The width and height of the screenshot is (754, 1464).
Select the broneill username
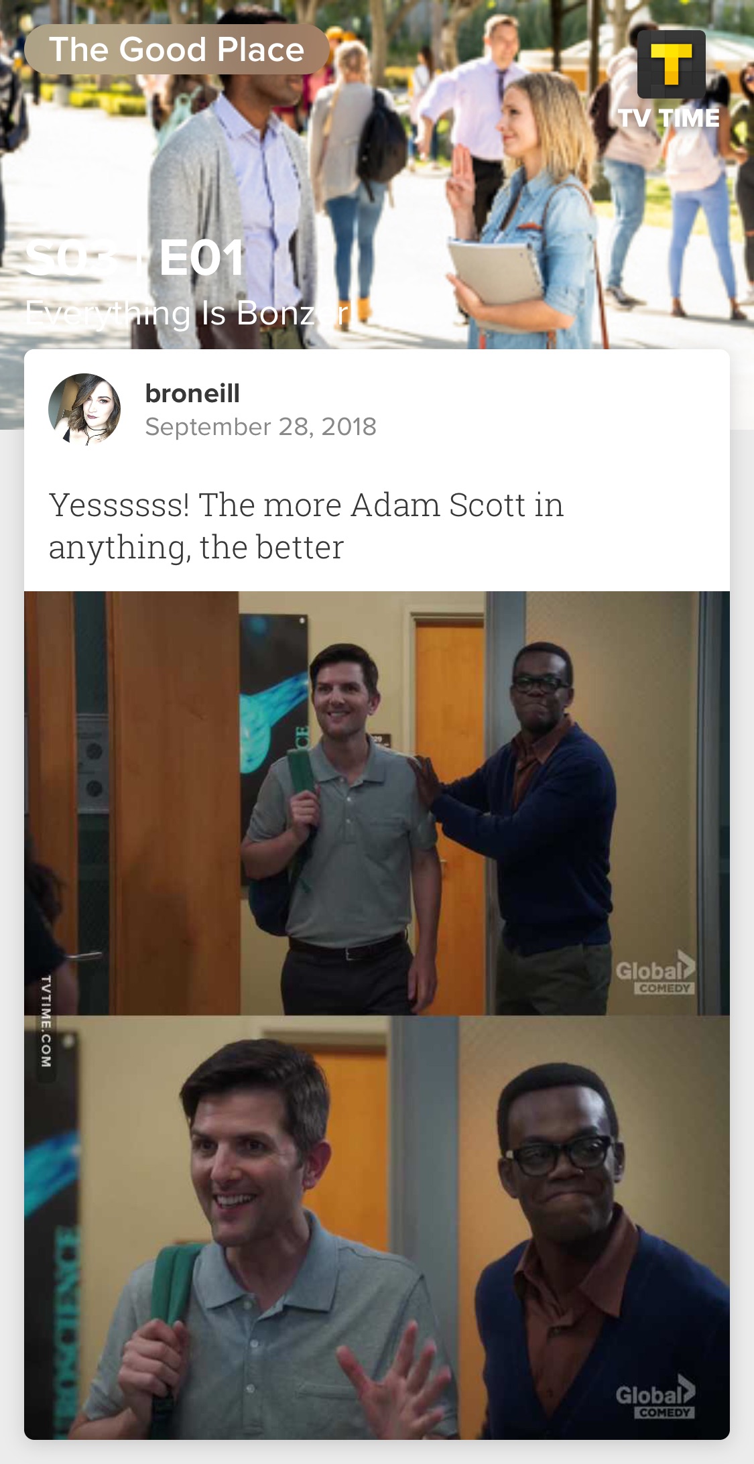point(192,393)
